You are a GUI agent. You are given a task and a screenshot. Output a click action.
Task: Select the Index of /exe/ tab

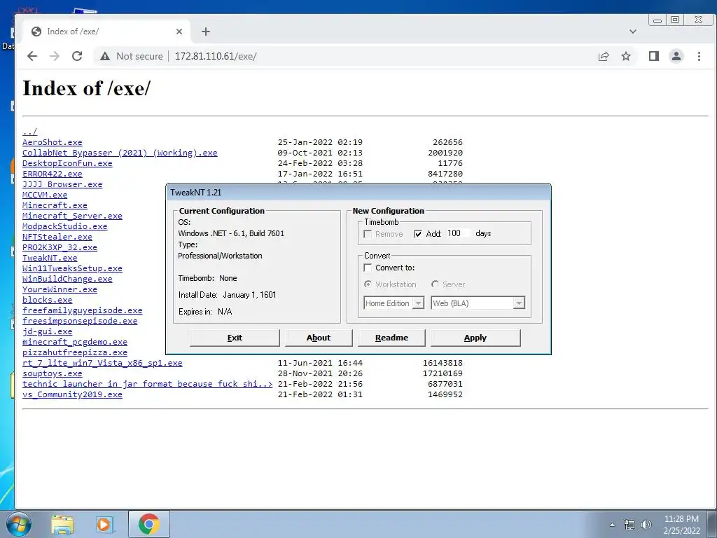click(106, 32)
